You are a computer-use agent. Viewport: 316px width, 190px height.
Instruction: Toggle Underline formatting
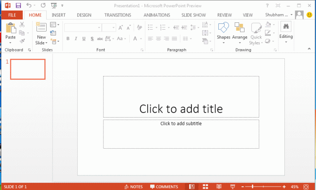pos(84,39)
